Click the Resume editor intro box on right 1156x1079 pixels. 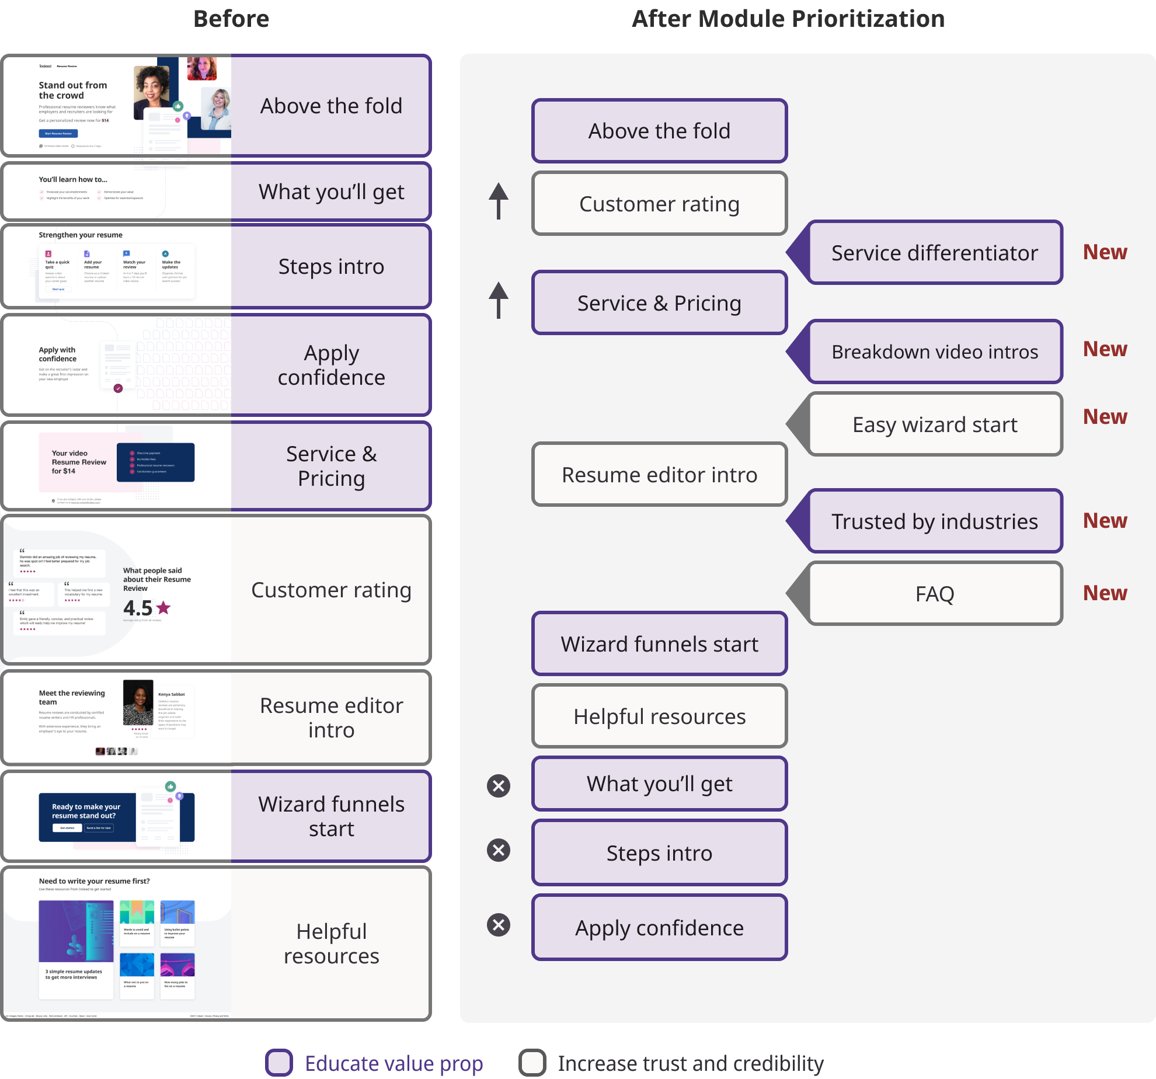(659, 475)
